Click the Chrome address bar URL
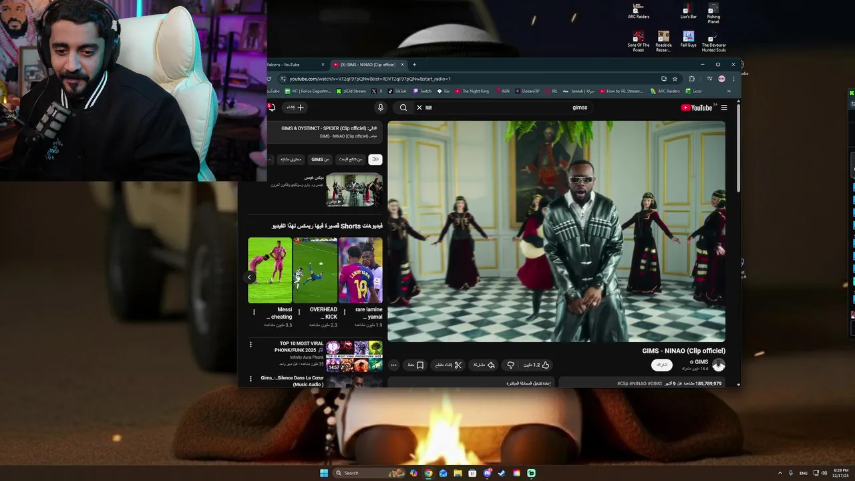855x481 pixels. click(x=370, y=79)
